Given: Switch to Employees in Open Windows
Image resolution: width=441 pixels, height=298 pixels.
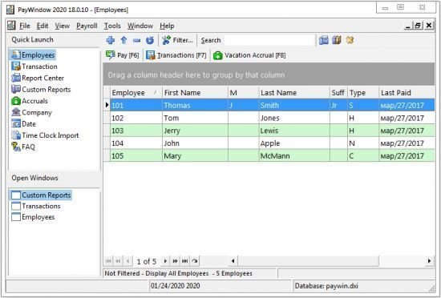Looking at the screenshot, I should point(33,217).
